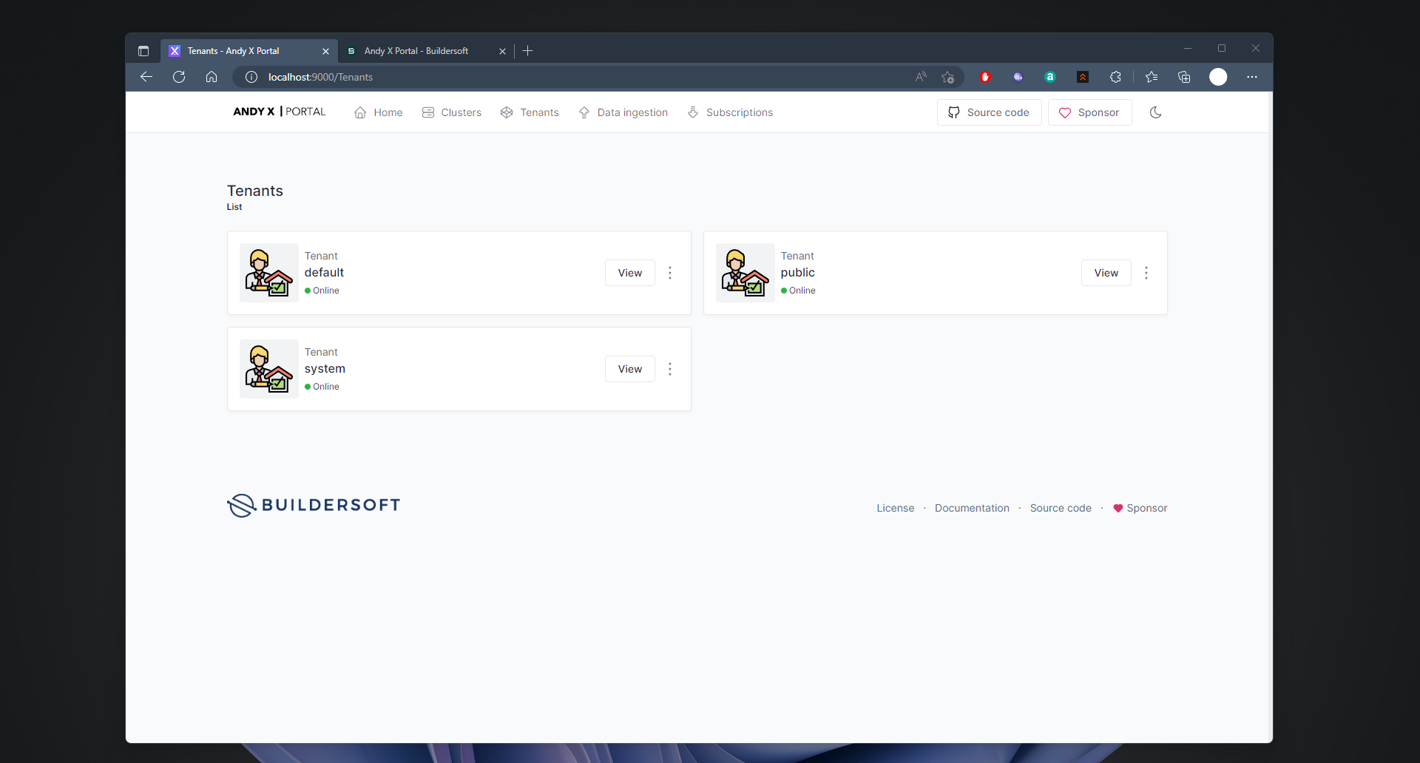Click Online status of public tenant

798,291
